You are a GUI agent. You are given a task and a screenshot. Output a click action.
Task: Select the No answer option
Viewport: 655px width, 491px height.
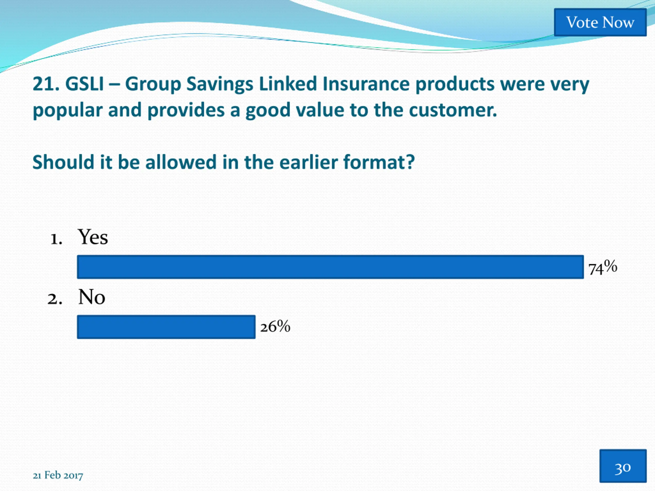92,297
